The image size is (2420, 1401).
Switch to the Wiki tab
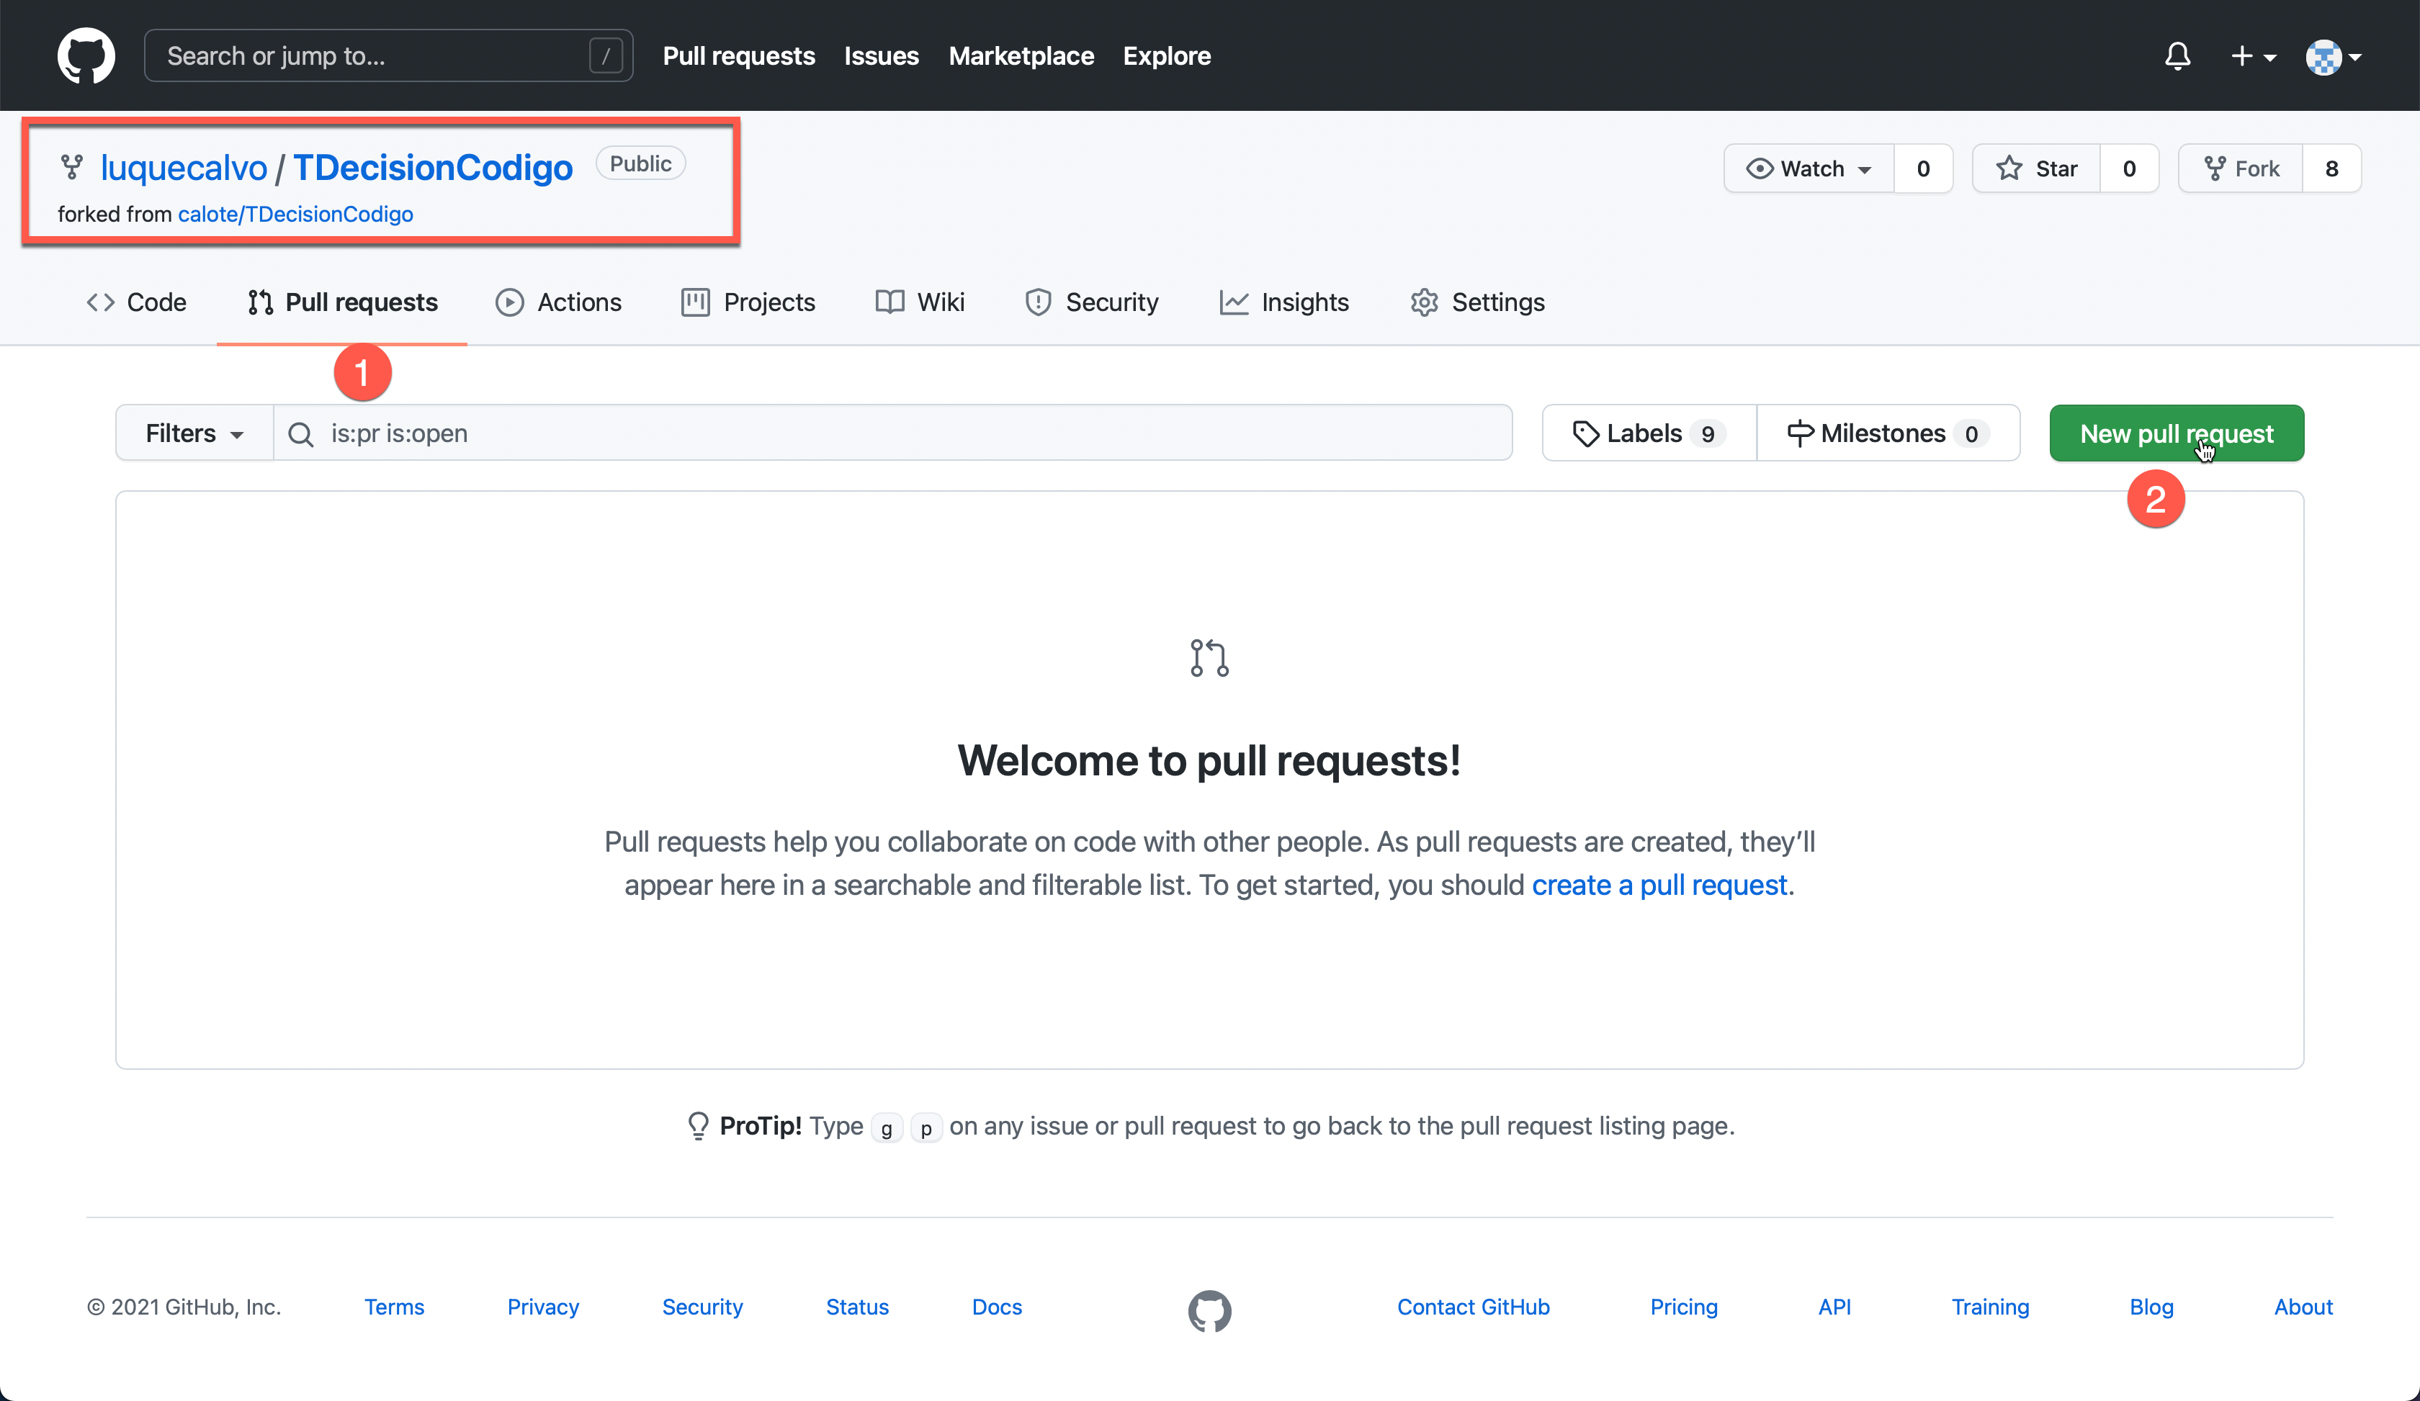coord(920,302)
